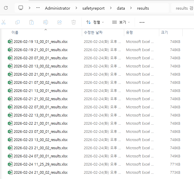This screenshot has width=194, height=179.
Task: Click the Refresh icon in address bar
Action: point(6,8)
